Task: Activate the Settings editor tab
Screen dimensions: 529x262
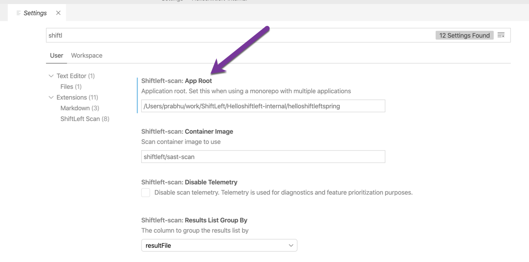Action: pyautogui.click(x=37, y=13)
